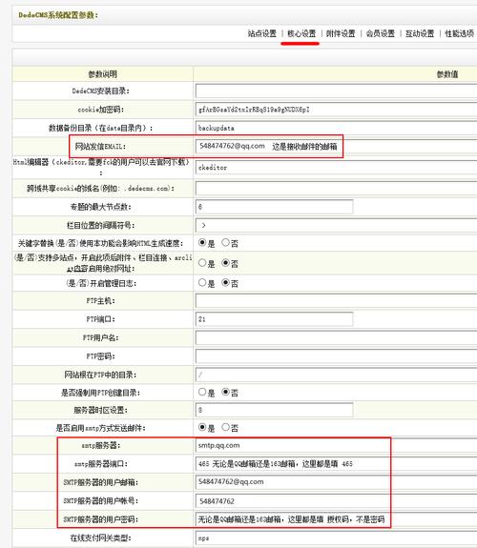Image resolution: width=477 pixels, height=548 pixels.
Task: Click the 网站发信EMAIL input field
Action: tap(336, 146)
